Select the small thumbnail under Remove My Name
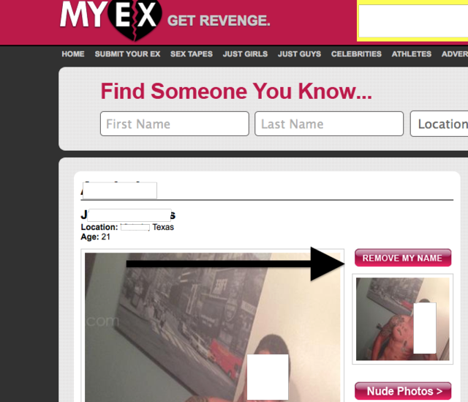Image resolution: width=468 pixels, height=402 pixels. click(403, 319)
